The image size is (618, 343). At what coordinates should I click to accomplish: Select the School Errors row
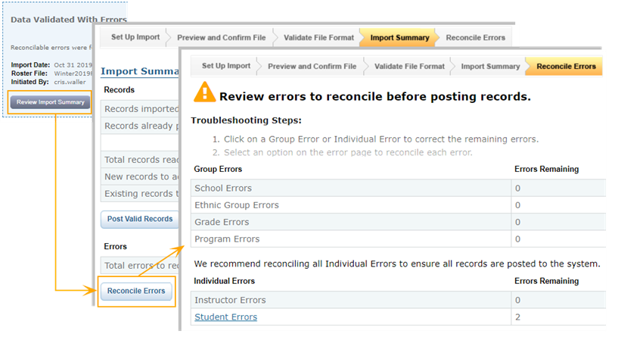point(223,188)
